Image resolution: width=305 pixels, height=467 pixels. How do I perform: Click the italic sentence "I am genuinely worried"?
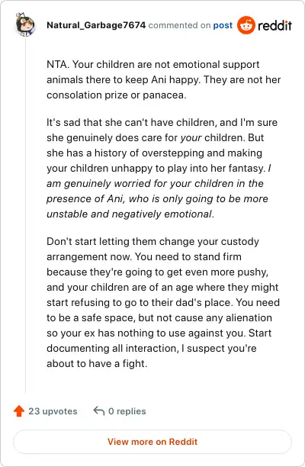[157, 191]
